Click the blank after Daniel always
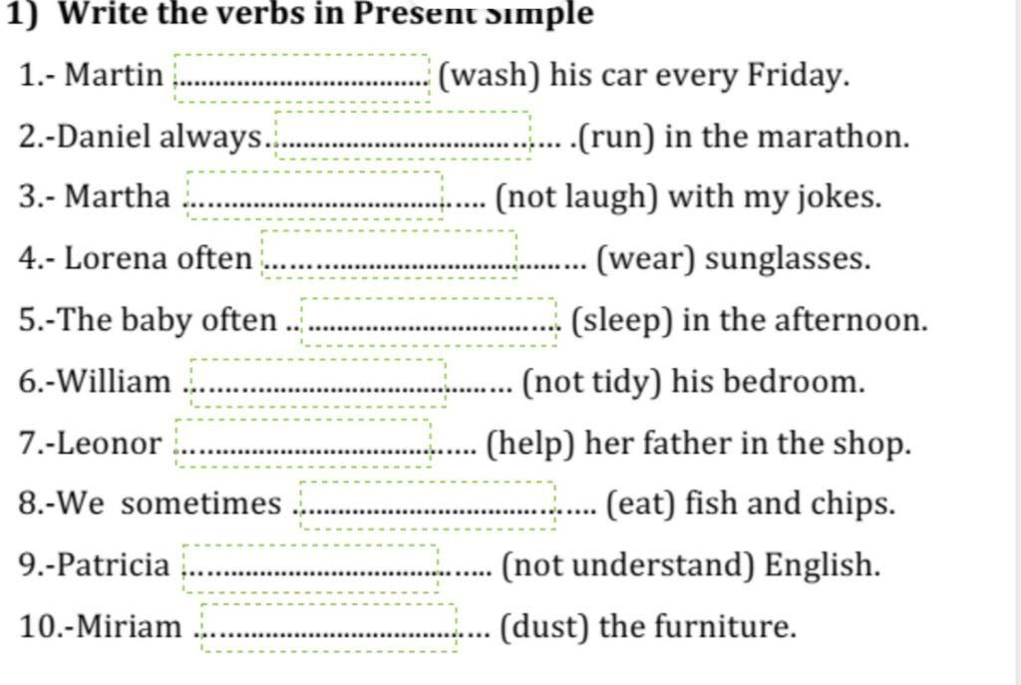Screen dimensions: 1021x685 tap(403, 136)
